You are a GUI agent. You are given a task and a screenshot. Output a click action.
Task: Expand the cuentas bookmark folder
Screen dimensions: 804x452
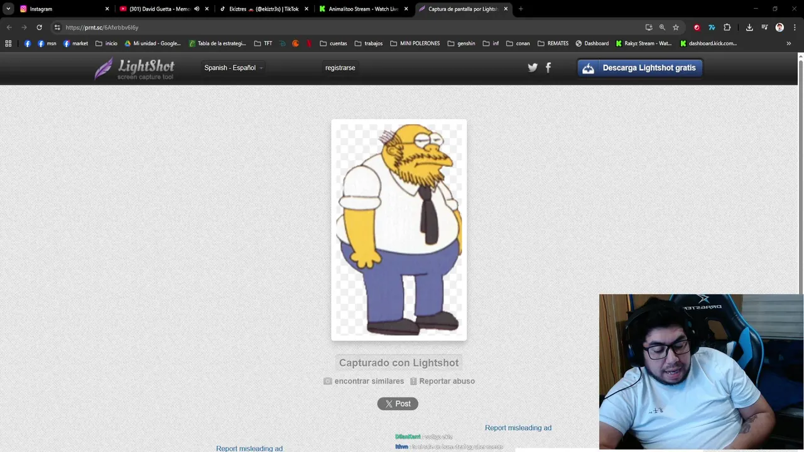334,43
